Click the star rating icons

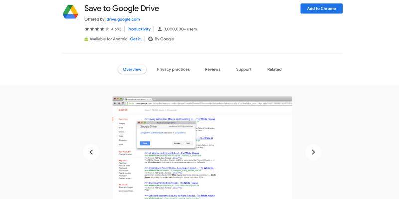tap(97, 29)
